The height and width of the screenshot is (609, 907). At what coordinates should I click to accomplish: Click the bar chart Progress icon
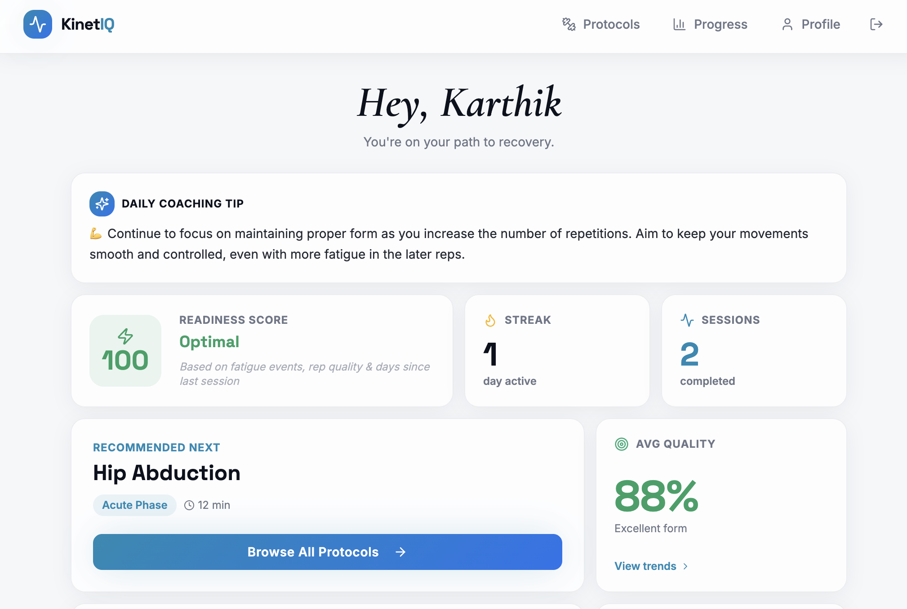click(679, 24)
